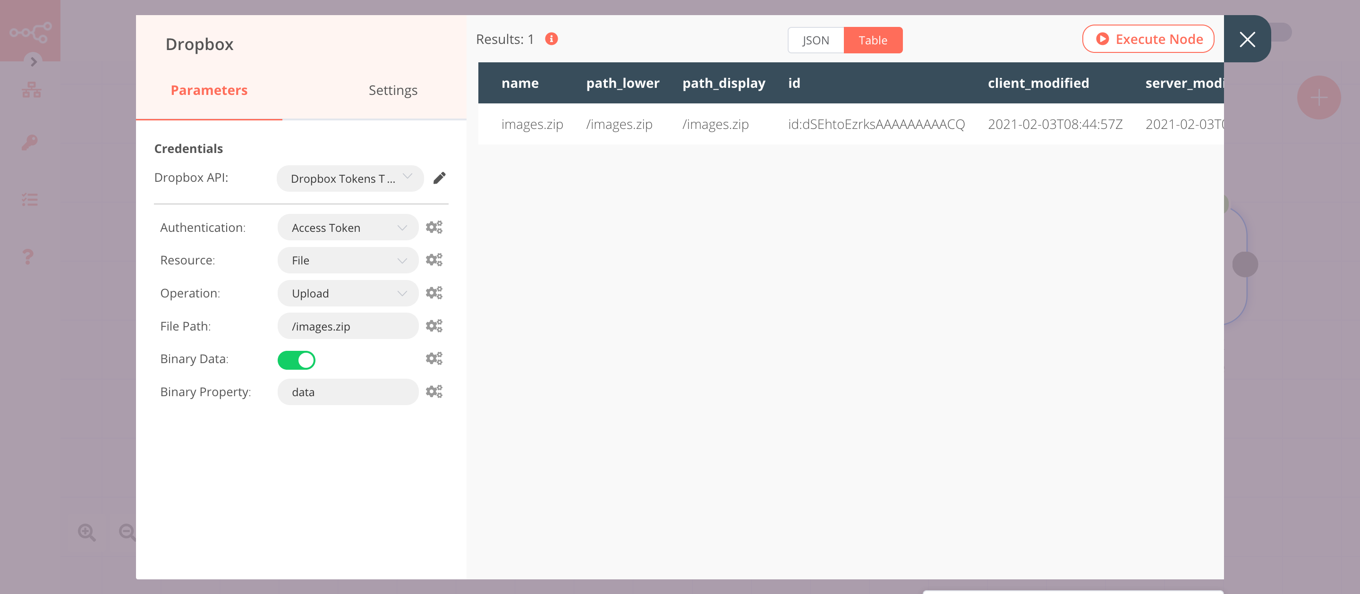Expand the Operation dropdown selector

[346, 293]
